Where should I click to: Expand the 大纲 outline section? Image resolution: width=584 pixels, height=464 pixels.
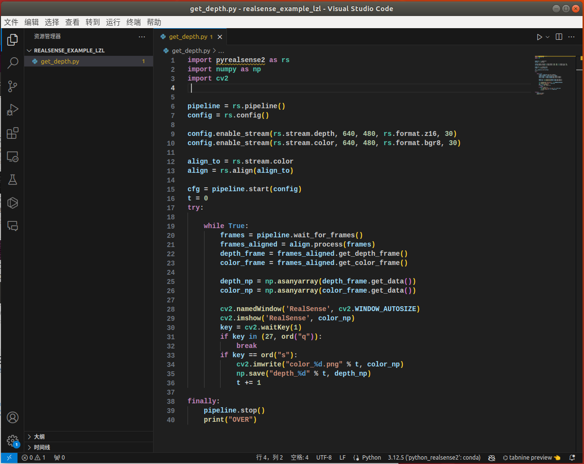coord(39,437)
